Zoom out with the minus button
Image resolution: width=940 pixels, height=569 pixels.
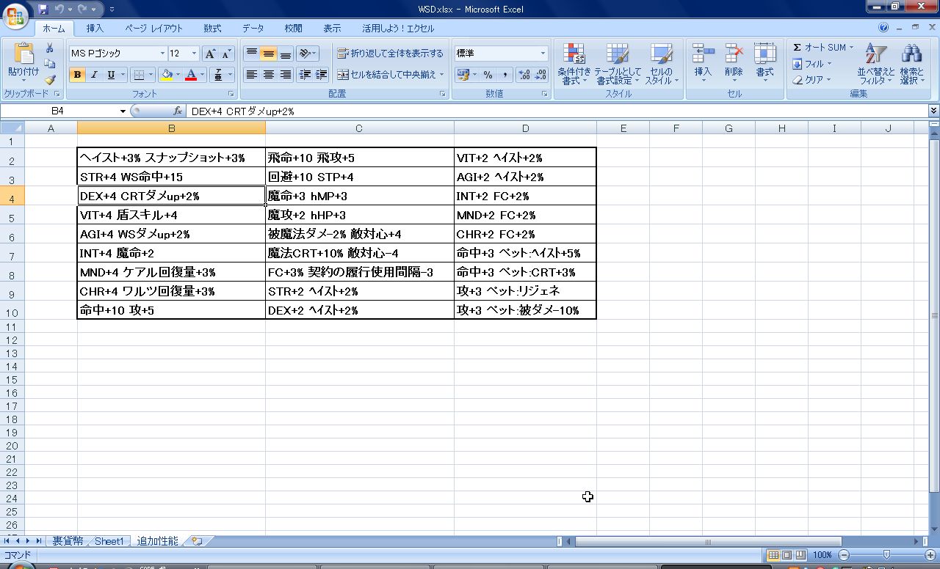(x=844, y=555)
